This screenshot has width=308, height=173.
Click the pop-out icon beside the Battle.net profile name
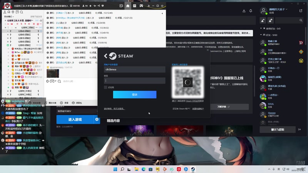[x=301, y=11]
